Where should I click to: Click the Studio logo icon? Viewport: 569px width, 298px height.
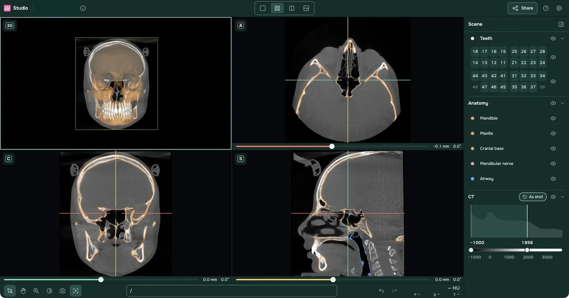coord(7,8)
